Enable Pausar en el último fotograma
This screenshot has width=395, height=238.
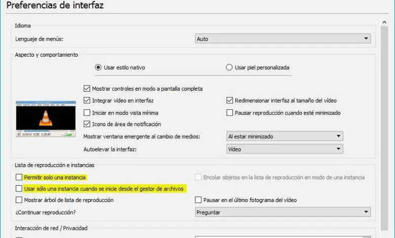point(199,200)
